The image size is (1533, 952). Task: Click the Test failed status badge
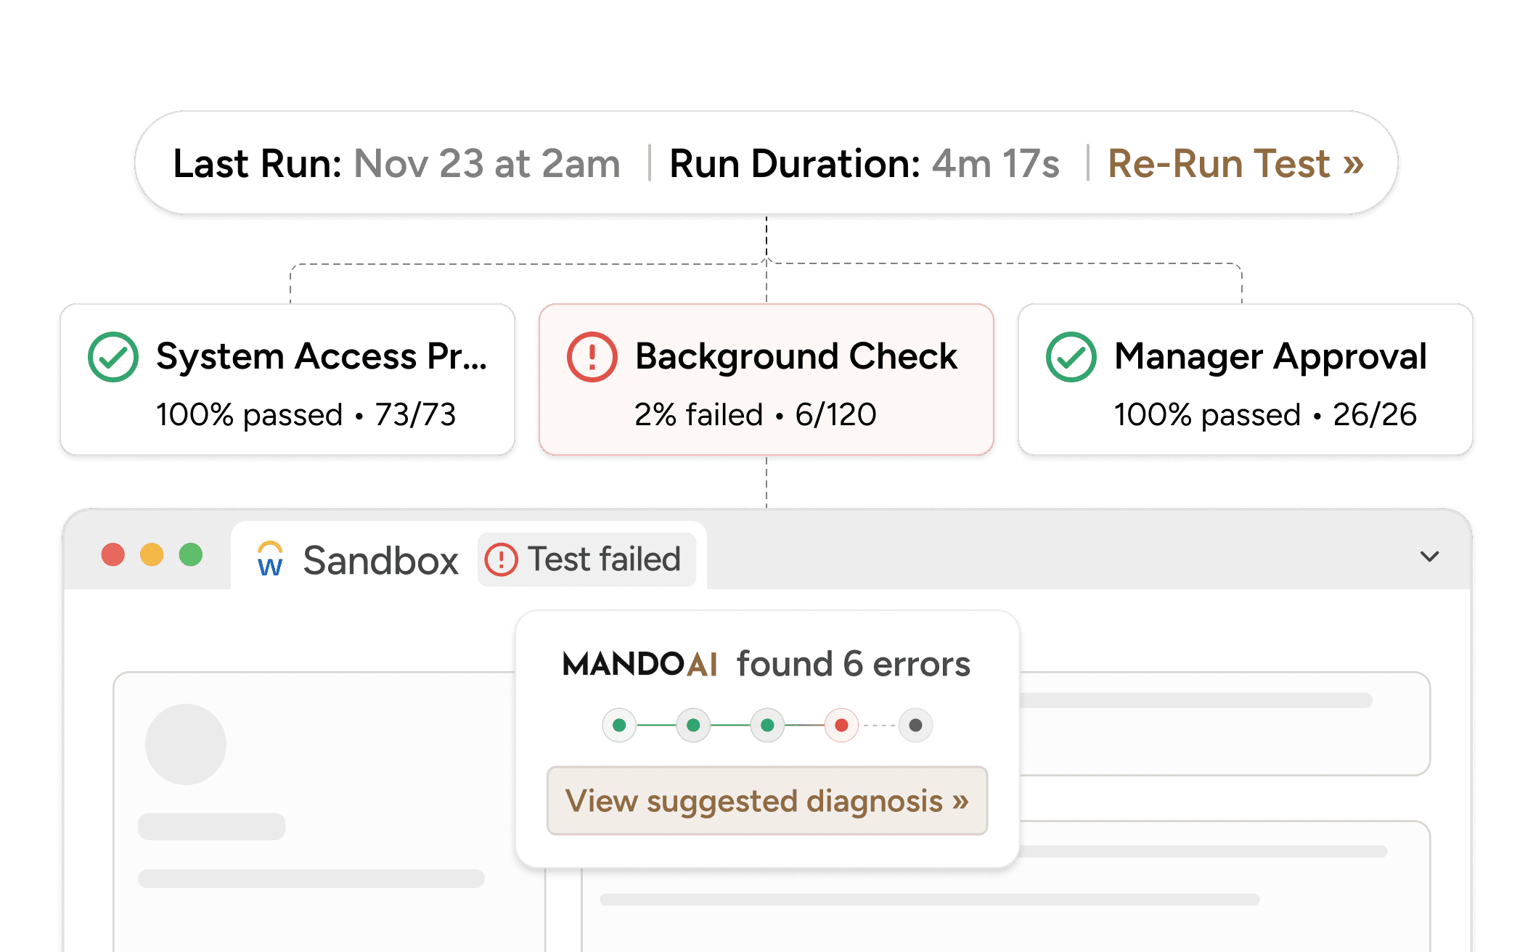pyautogui.click(x=586, y=559)
